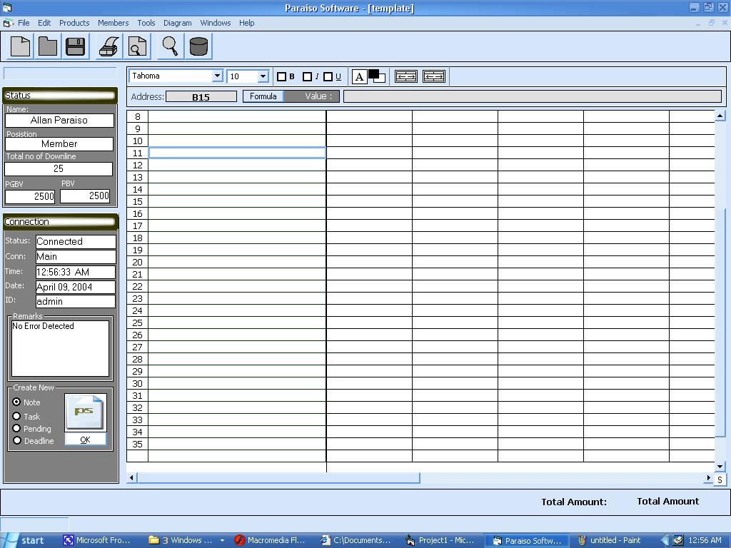Click the Open folder toolbar icon
The height and width of the screenshot is (548, 731).
point(48,46)
